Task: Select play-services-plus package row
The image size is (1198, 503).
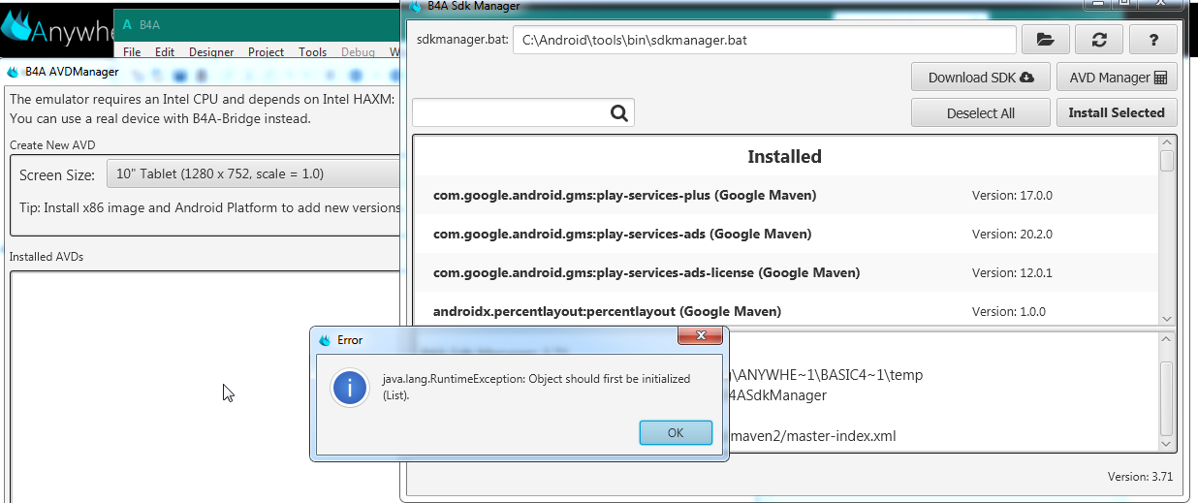Action: [786, 195]
